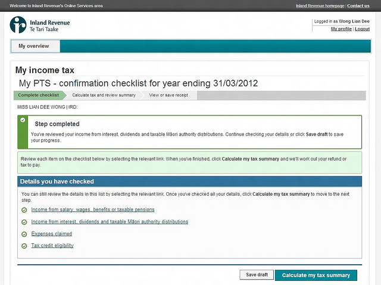This screenshot has height=285, width=381.
Task: Review income from salary, wages, benefits link
Action: tap(92, 210)
